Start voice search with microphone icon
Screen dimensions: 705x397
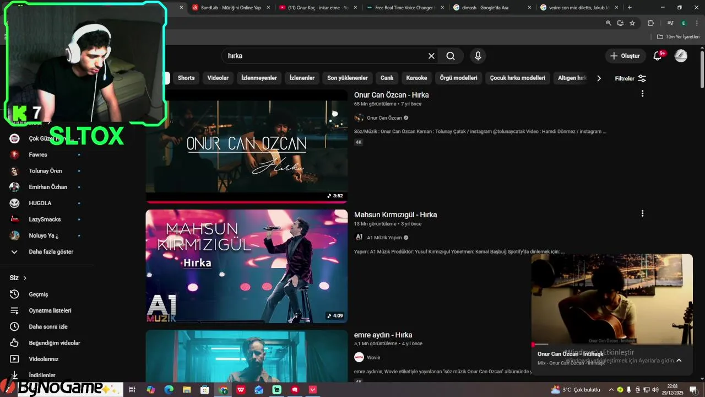pyautogui.click(x=478, y=56)
